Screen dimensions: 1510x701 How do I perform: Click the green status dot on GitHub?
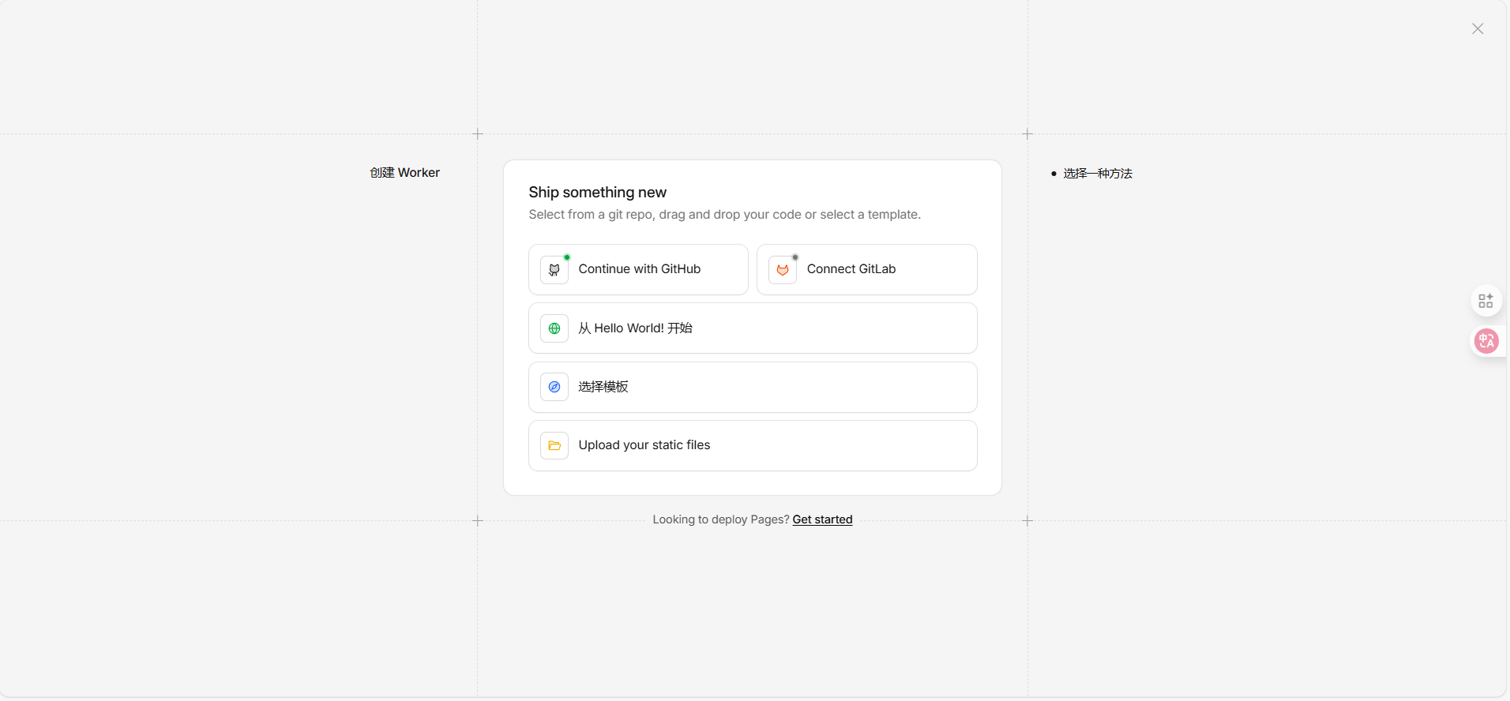pyautogui.click(x=567, y=257)
